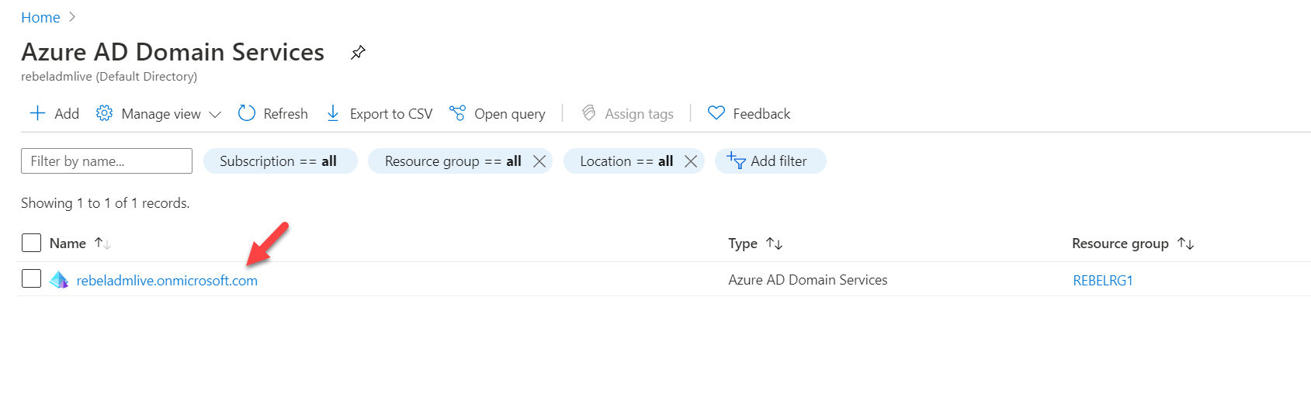Click the Azure AD Domain Services resource icon
Image resolution: width=1311 pixels, height=411 pixels.
click(x=59, y=280)
